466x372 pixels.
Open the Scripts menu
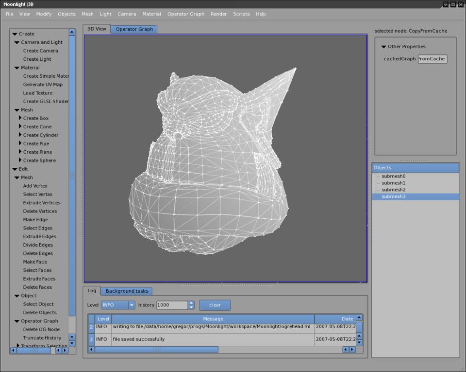click(x=241, y=14)
